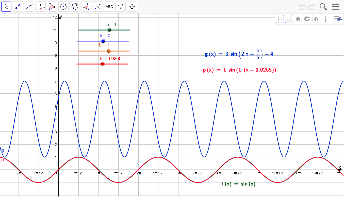Select the ABC Text tool
This screenshot has height=197, width=344.
[x=109, y=7]
